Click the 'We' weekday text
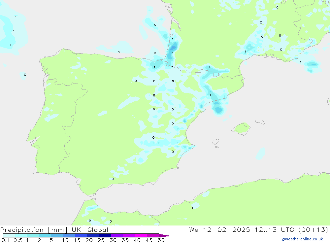 pyautogui.click(x=194, y=230)
